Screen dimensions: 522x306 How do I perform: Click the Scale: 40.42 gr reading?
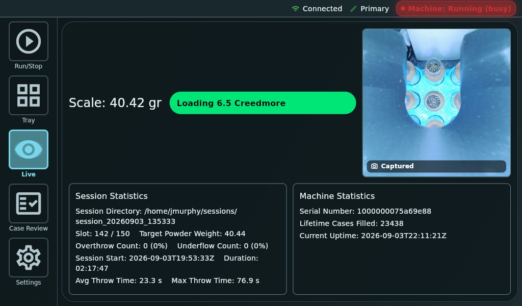point(115,103)
